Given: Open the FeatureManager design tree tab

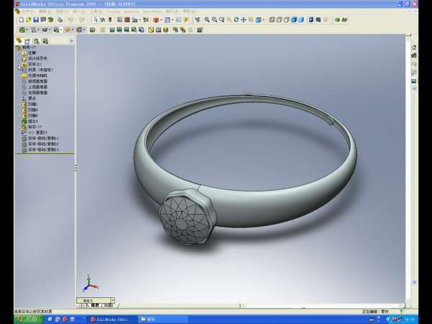Looking at the screenshot, I should (x=19, y=41).
